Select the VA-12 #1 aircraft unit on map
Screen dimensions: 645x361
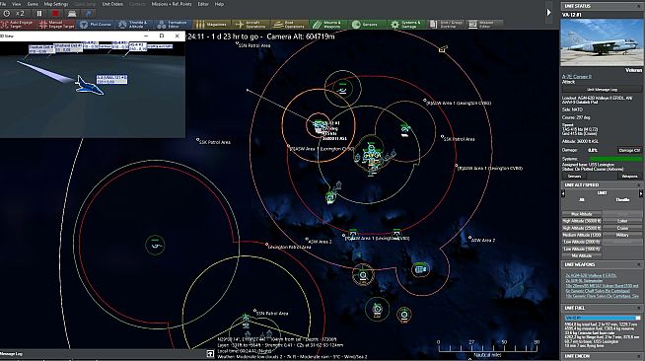pyautogui.click(x=318, y=125)
